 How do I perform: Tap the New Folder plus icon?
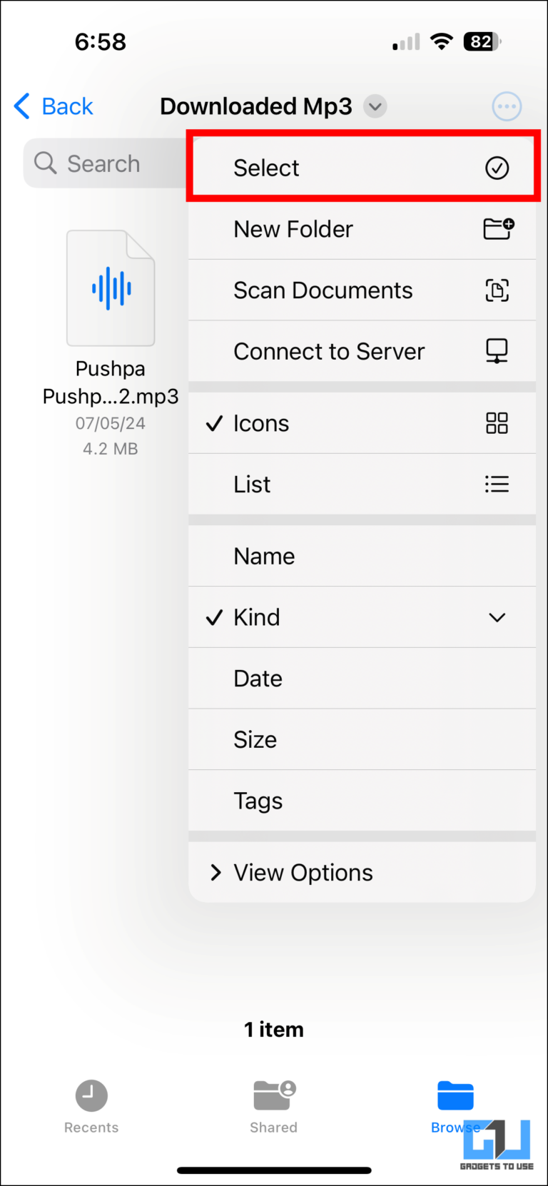[498, 229]
